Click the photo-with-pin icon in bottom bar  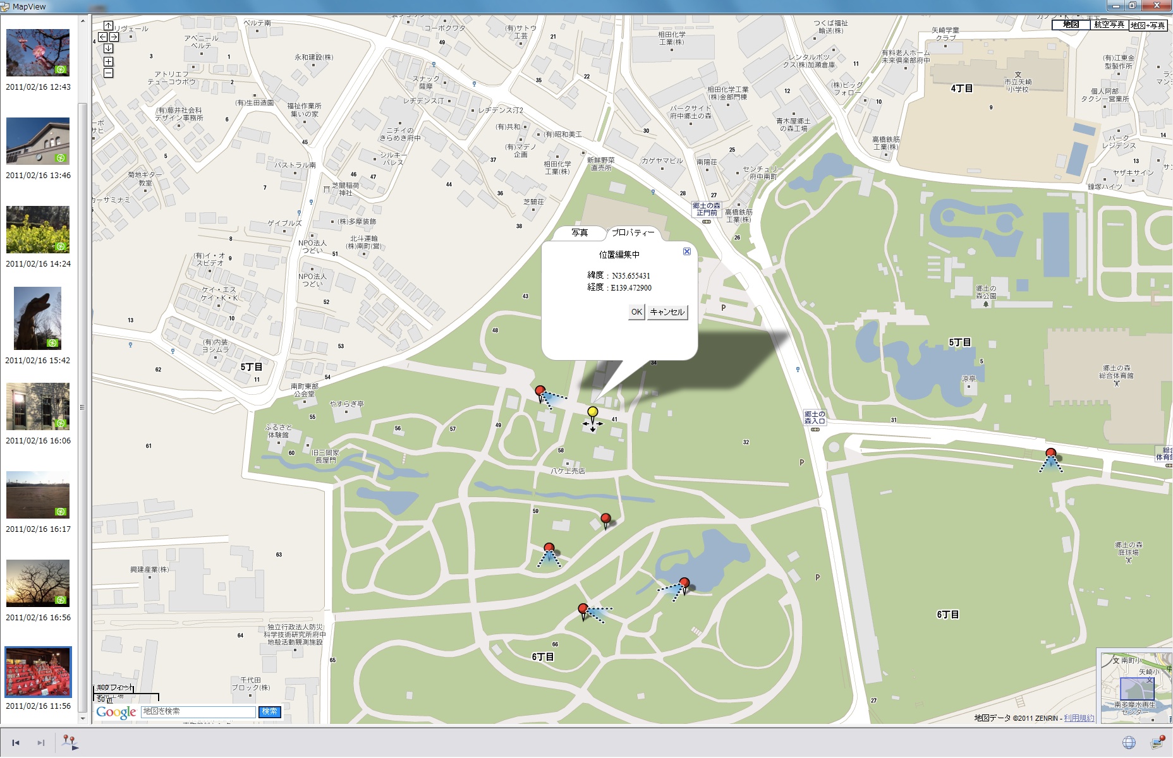click(1158, 742)
